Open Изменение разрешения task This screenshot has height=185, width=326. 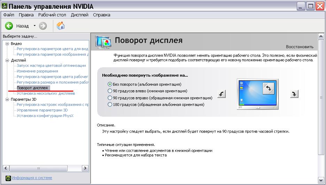pyautogui.click(x=37, y=71)
